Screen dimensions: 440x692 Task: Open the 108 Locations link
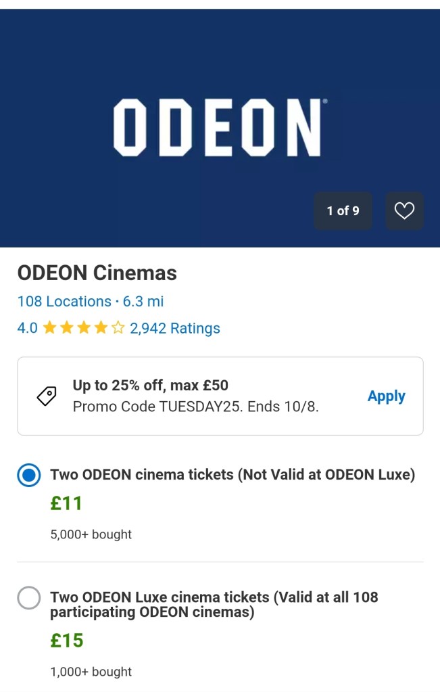(64, 301)
